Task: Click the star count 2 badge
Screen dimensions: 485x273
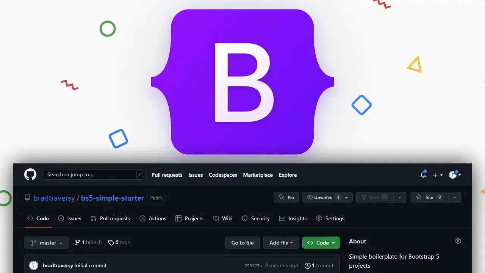Action: 440,198
